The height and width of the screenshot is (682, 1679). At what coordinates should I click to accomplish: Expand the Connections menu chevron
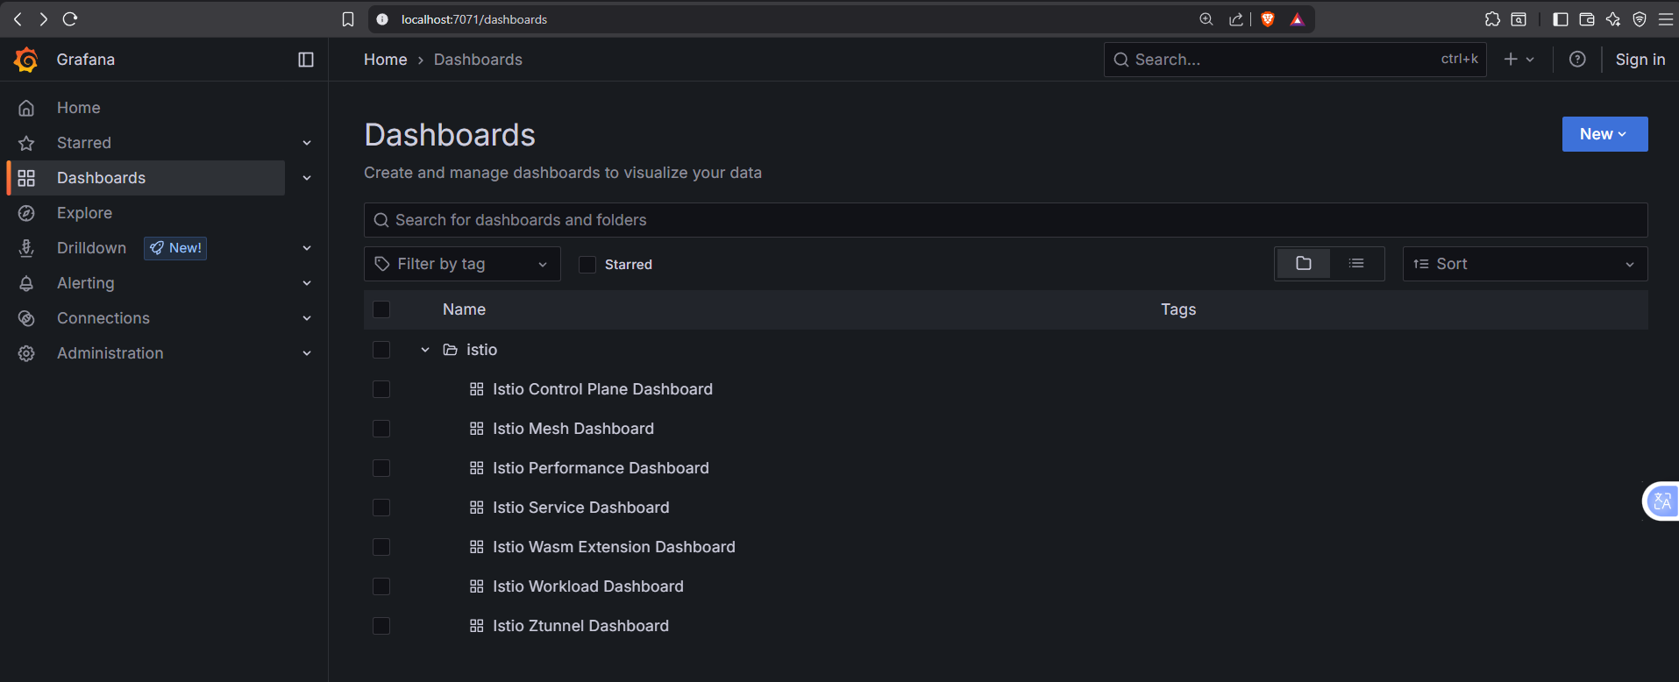click(x=307, y=318)
